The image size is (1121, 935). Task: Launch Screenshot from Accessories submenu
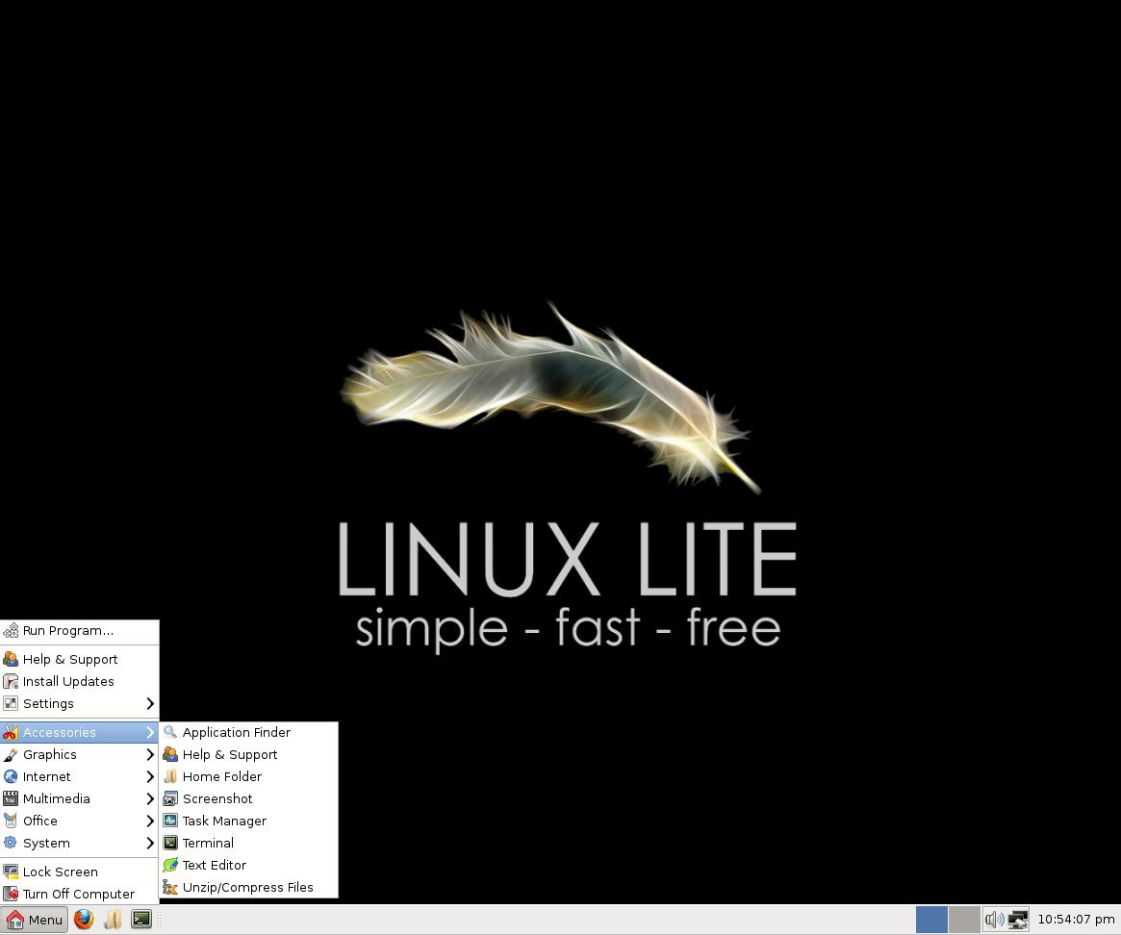point(217,798)
